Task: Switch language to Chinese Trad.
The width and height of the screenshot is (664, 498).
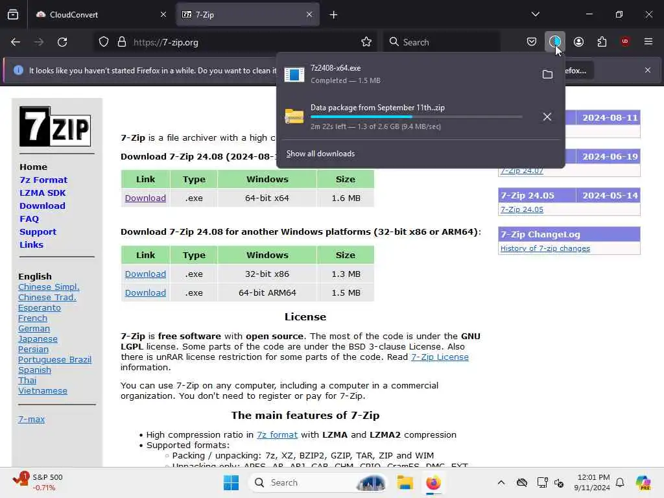Action: coord(47,297)
